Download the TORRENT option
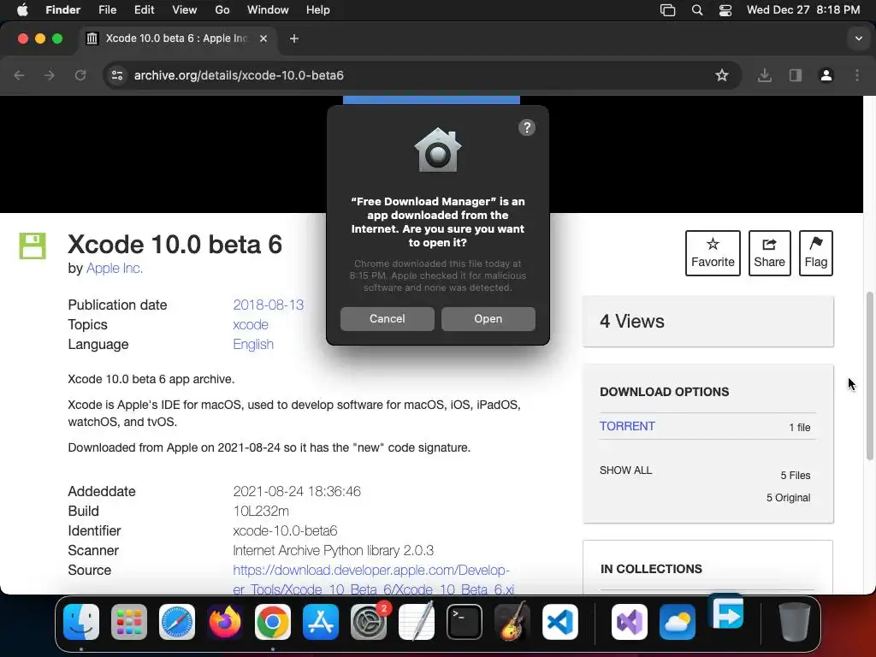Screen dimensions: 876x657 point(627,426)
